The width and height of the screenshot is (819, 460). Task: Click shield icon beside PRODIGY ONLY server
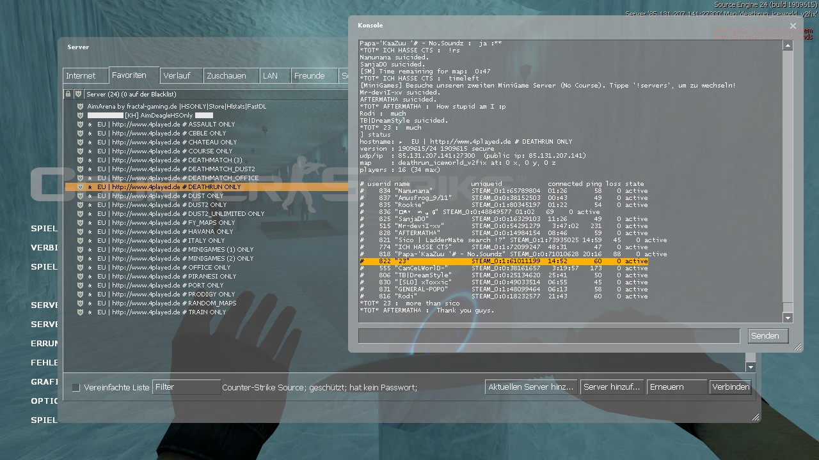[x=80, y=294]
